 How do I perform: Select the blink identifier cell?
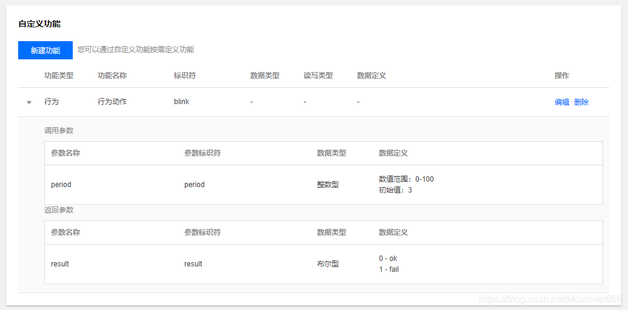(x=181, y=102)
